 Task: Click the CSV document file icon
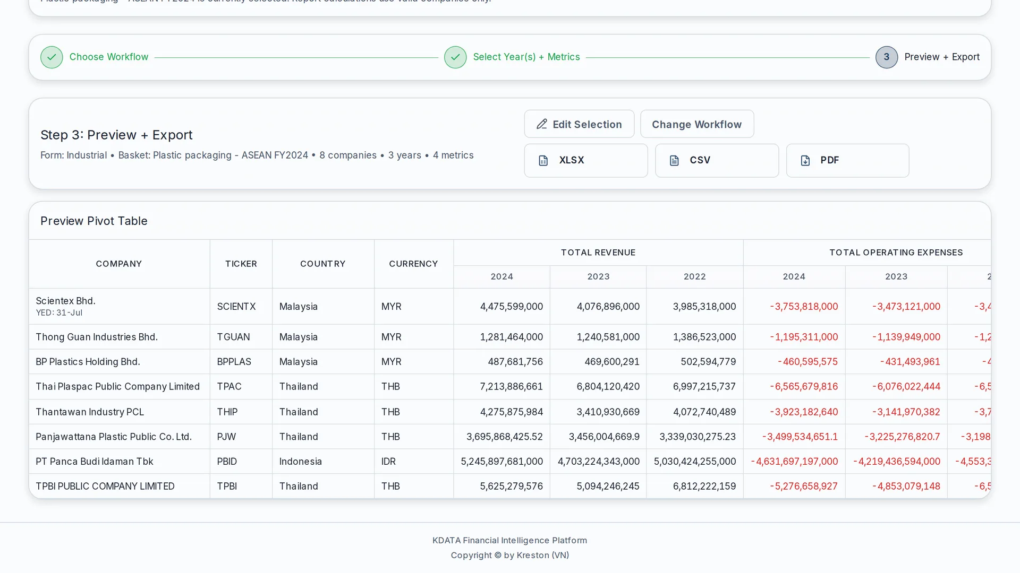[x=674, y=160]
